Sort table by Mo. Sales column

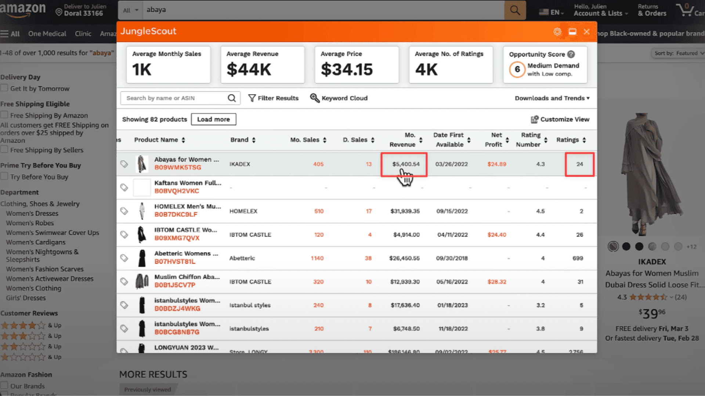pyautogui.click(x=308, y=140)
